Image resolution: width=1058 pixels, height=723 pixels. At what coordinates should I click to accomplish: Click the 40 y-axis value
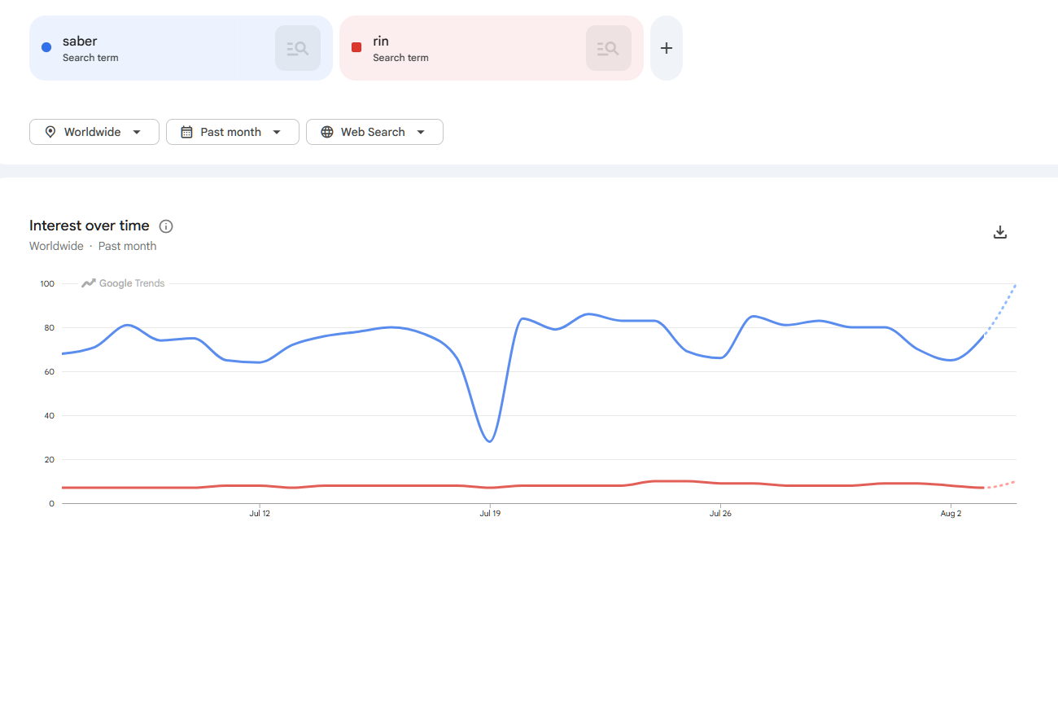49,415
